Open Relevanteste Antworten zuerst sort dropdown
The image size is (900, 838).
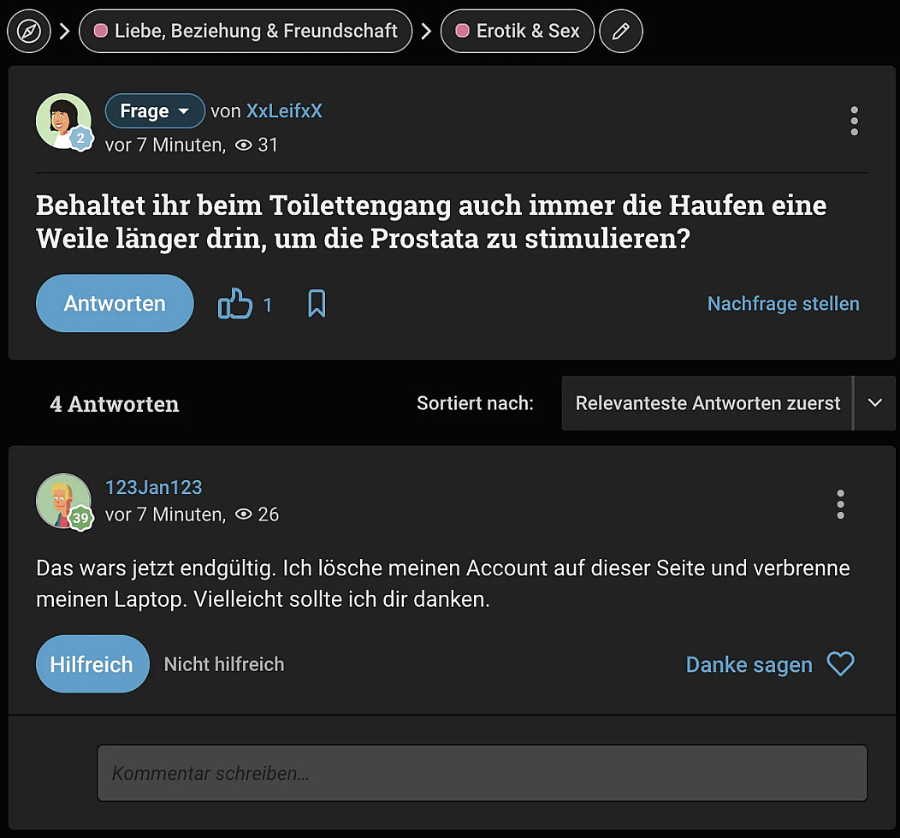coord(708,403)
